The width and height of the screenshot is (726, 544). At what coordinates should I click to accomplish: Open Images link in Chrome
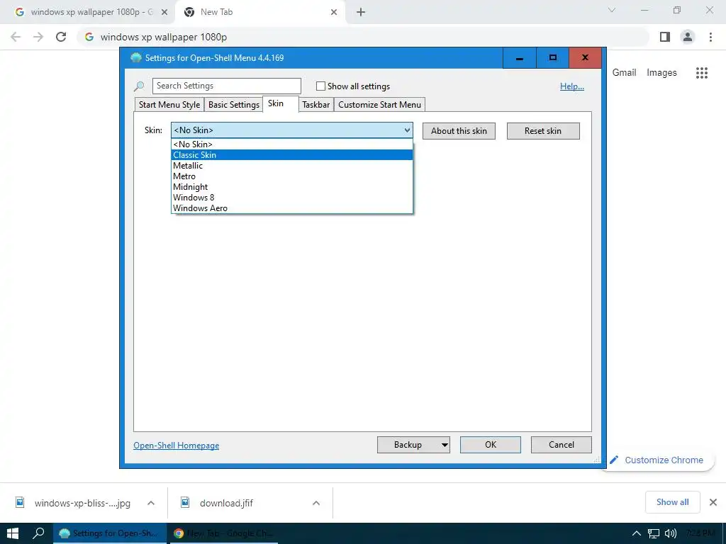[661, 73]
